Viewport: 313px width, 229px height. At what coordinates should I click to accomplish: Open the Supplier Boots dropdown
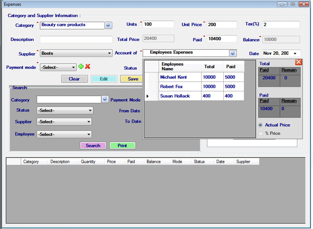pyautogui.click(x=76, y=53)
